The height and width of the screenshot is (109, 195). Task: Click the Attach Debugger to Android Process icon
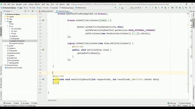pyautogui.click(x=165, y=8)
